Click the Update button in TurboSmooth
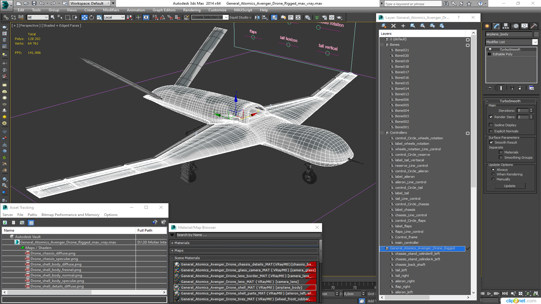Viewport: 541px width, 304px height. (x=509, y=186)
